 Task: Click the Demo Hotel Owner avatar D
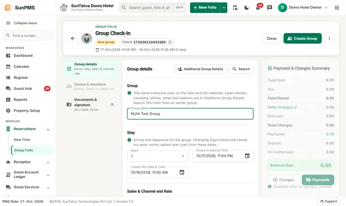pyautogui.click(x=282, y=8)
